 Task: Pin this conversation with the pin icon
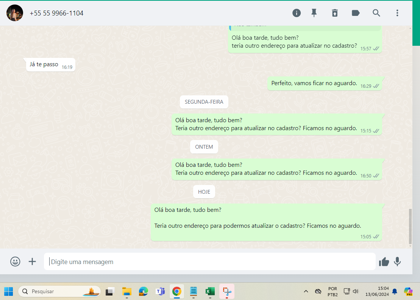[x=314, y=13]
